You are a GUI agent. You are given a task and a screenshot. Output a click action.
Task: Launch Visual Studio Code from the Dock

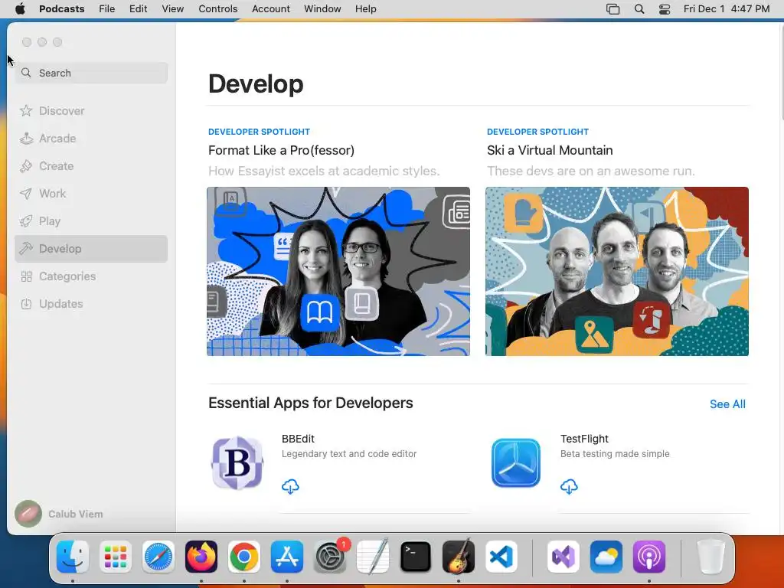tap(501, 557)
